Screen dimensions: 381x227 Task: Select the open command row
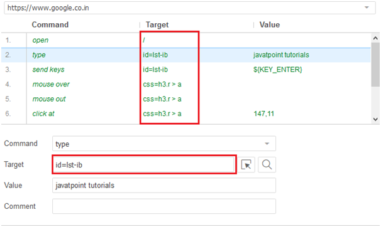pos(186,40)
